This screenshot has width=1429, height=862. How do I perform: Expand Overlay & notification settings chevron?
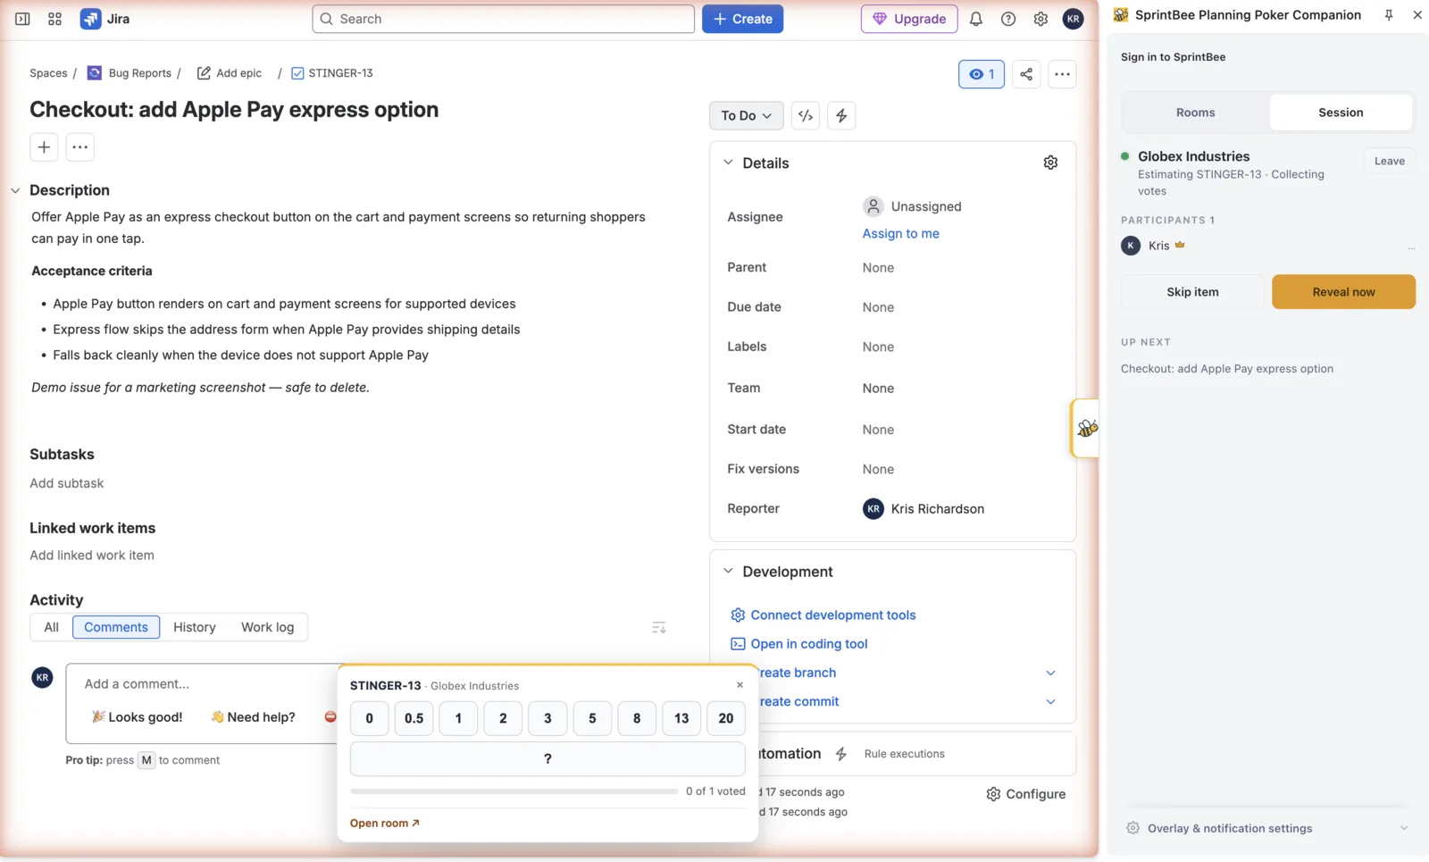[x=1403, y=828]
